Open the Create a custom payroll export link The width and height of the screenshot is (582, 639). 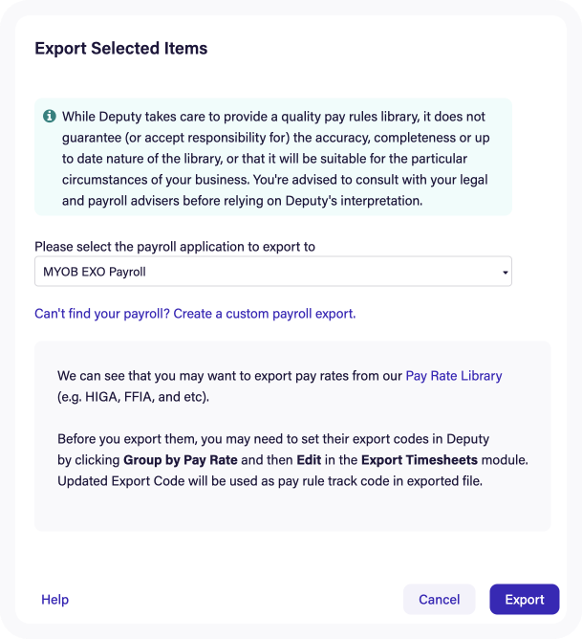coord(265,314)
